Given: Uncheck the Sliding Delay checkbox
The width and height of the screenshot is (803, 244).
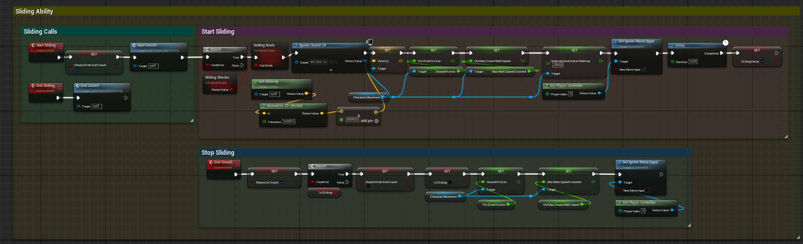Looking at the screenshot, I should click(x=762, y=62).
